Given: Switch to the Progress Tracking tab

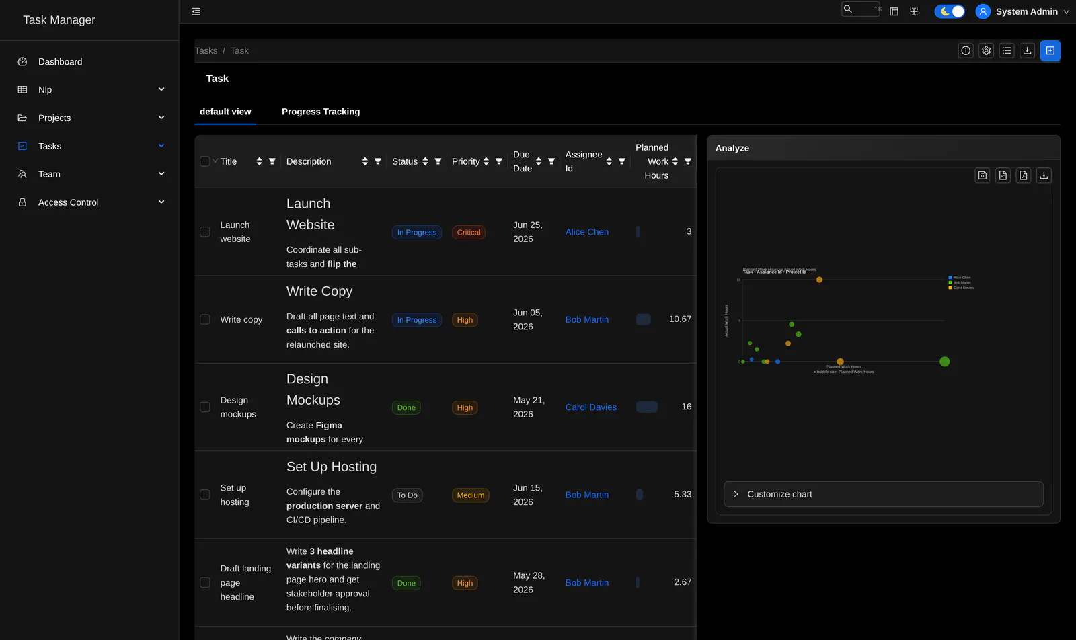Looking at the screenshot, I should tap(321, 112).
